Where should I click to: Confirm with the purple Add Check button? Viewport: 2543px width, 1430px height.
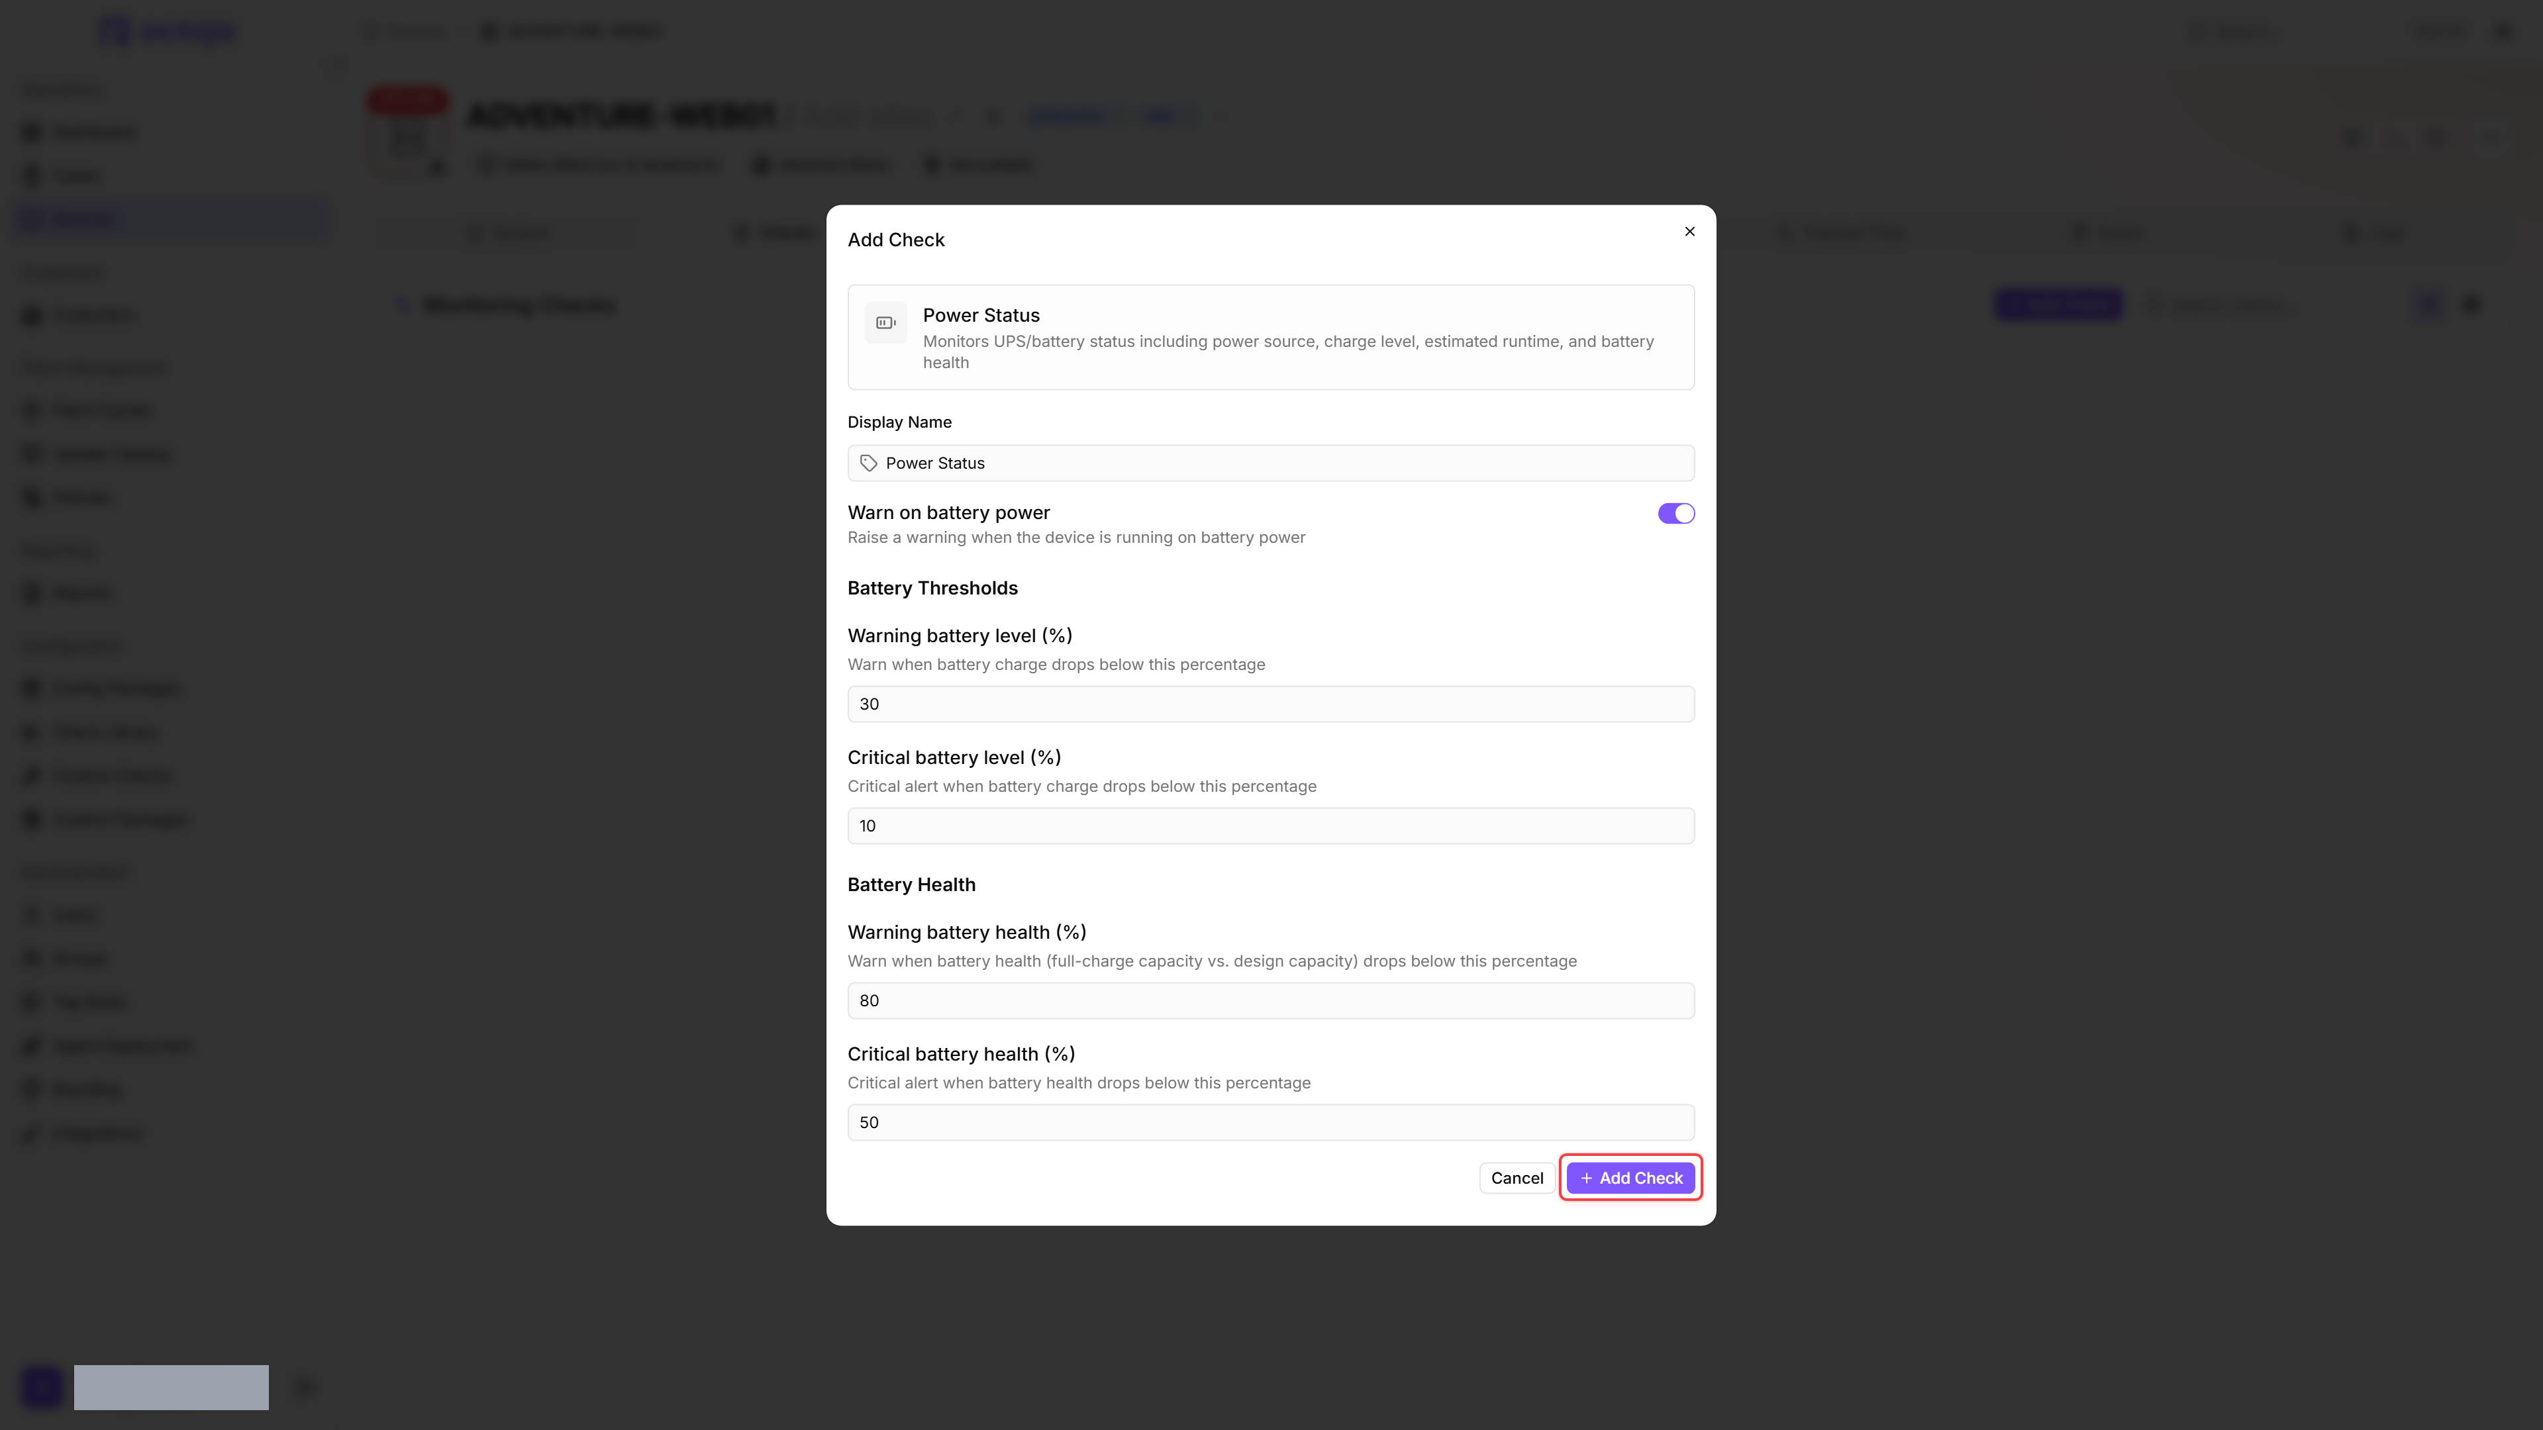(x=1630, y=1177)
